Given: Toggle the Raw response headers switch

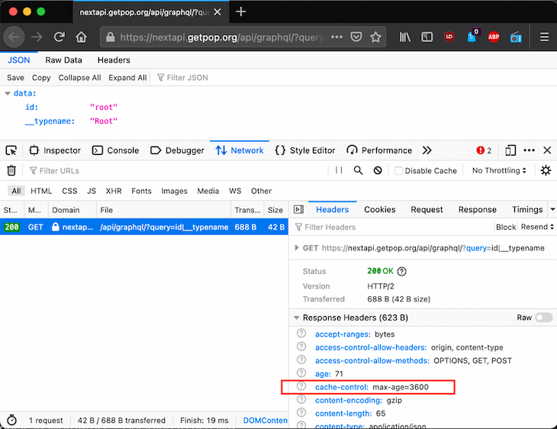Looking at the screenshot, I should [544, 318].
